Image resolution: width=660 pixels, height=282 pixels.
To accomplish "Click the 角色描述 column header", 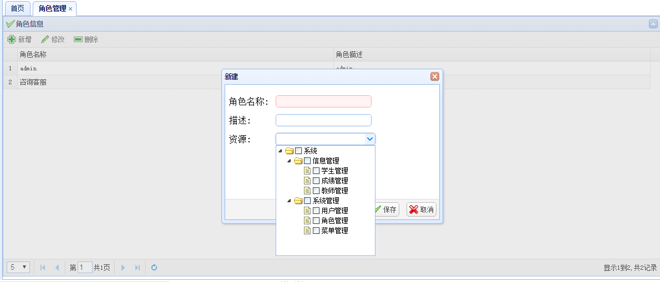I will tap(492, 54).
